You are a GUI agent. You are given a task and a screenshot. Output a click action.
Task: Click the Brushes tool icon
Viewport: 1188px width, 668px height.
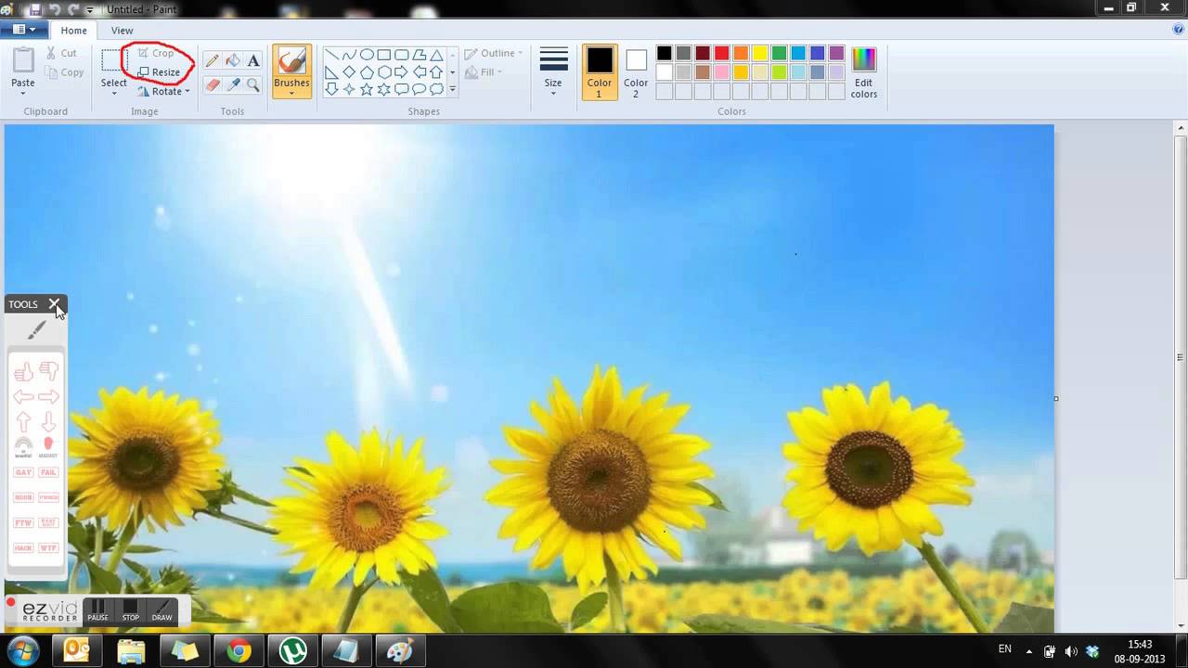click(x=291, y=62)
